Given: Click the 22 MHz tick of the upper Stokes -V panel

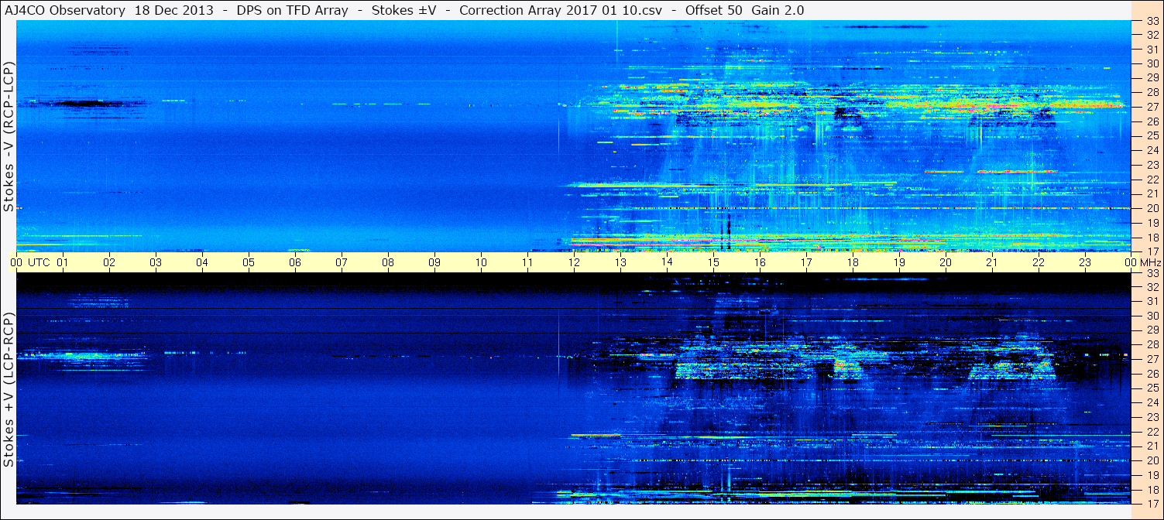Looking at the screenshot, I should [1152, 179].
